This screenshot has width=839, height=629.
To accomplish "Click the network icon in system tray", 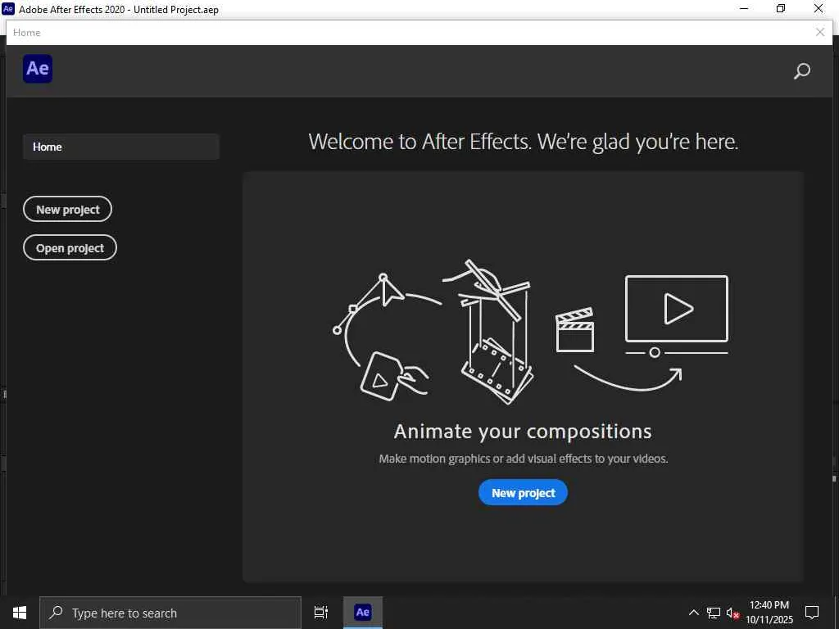I will (714, 613).
